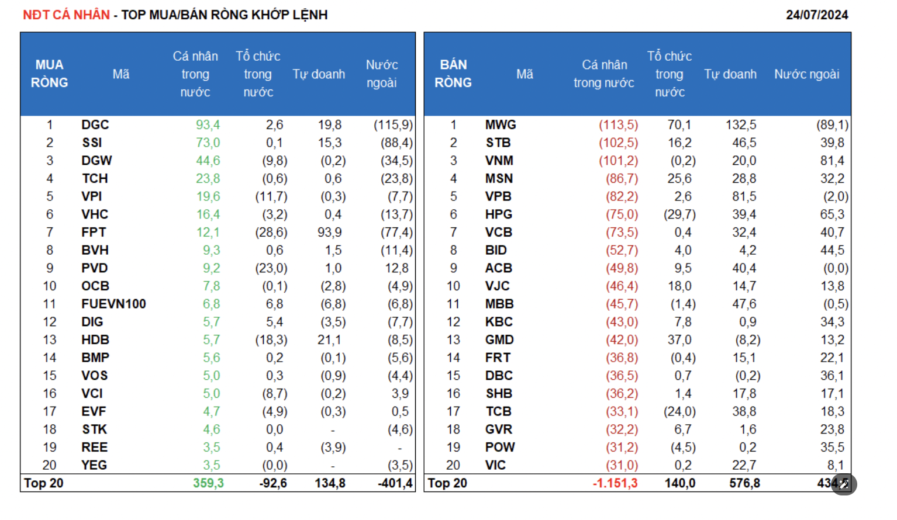Click the date 24/07/2024
The height and width of the screenshot is (520, 897).
(817, 15)
